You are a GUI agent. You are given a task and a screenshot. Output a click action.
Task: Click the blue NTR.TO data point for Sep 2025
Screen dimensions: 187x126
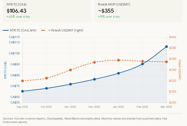tap(22, 91)
